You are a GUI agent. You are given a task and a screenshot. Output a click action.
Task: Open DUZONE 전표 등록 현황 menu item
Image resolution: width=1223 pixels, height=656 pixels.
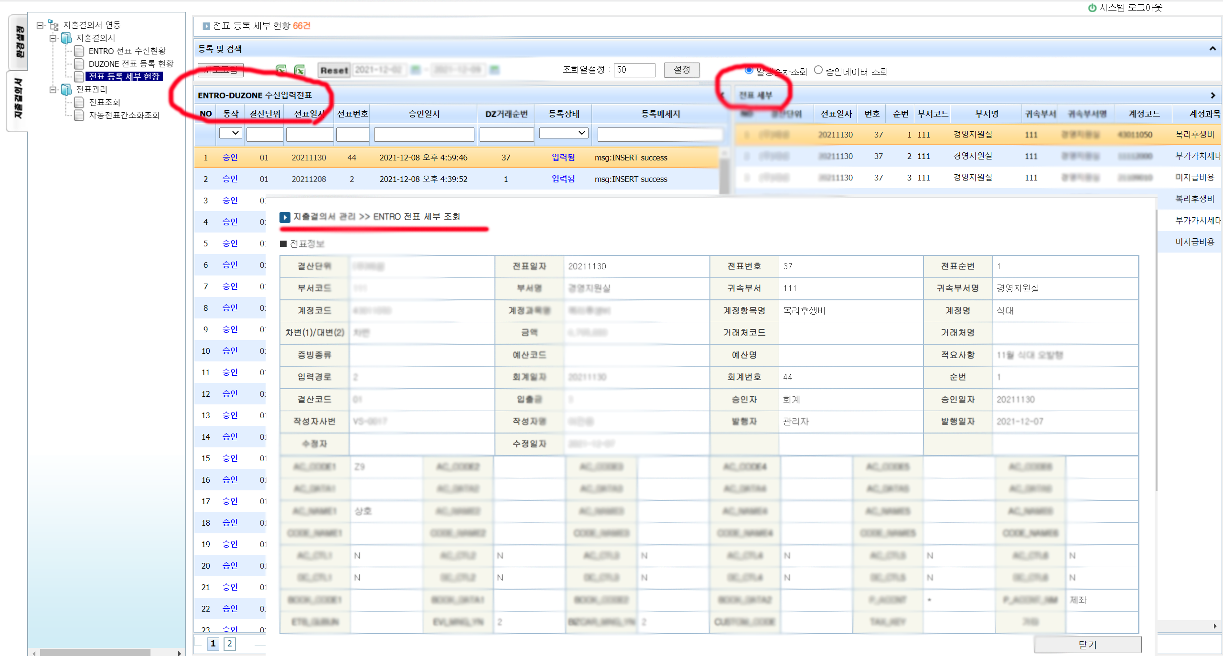[131, 64]
